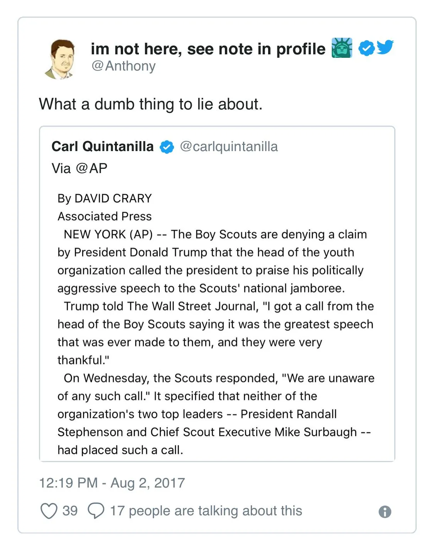
Task: Open Carl Quintanilla's profile name
Action: [103, 146]
